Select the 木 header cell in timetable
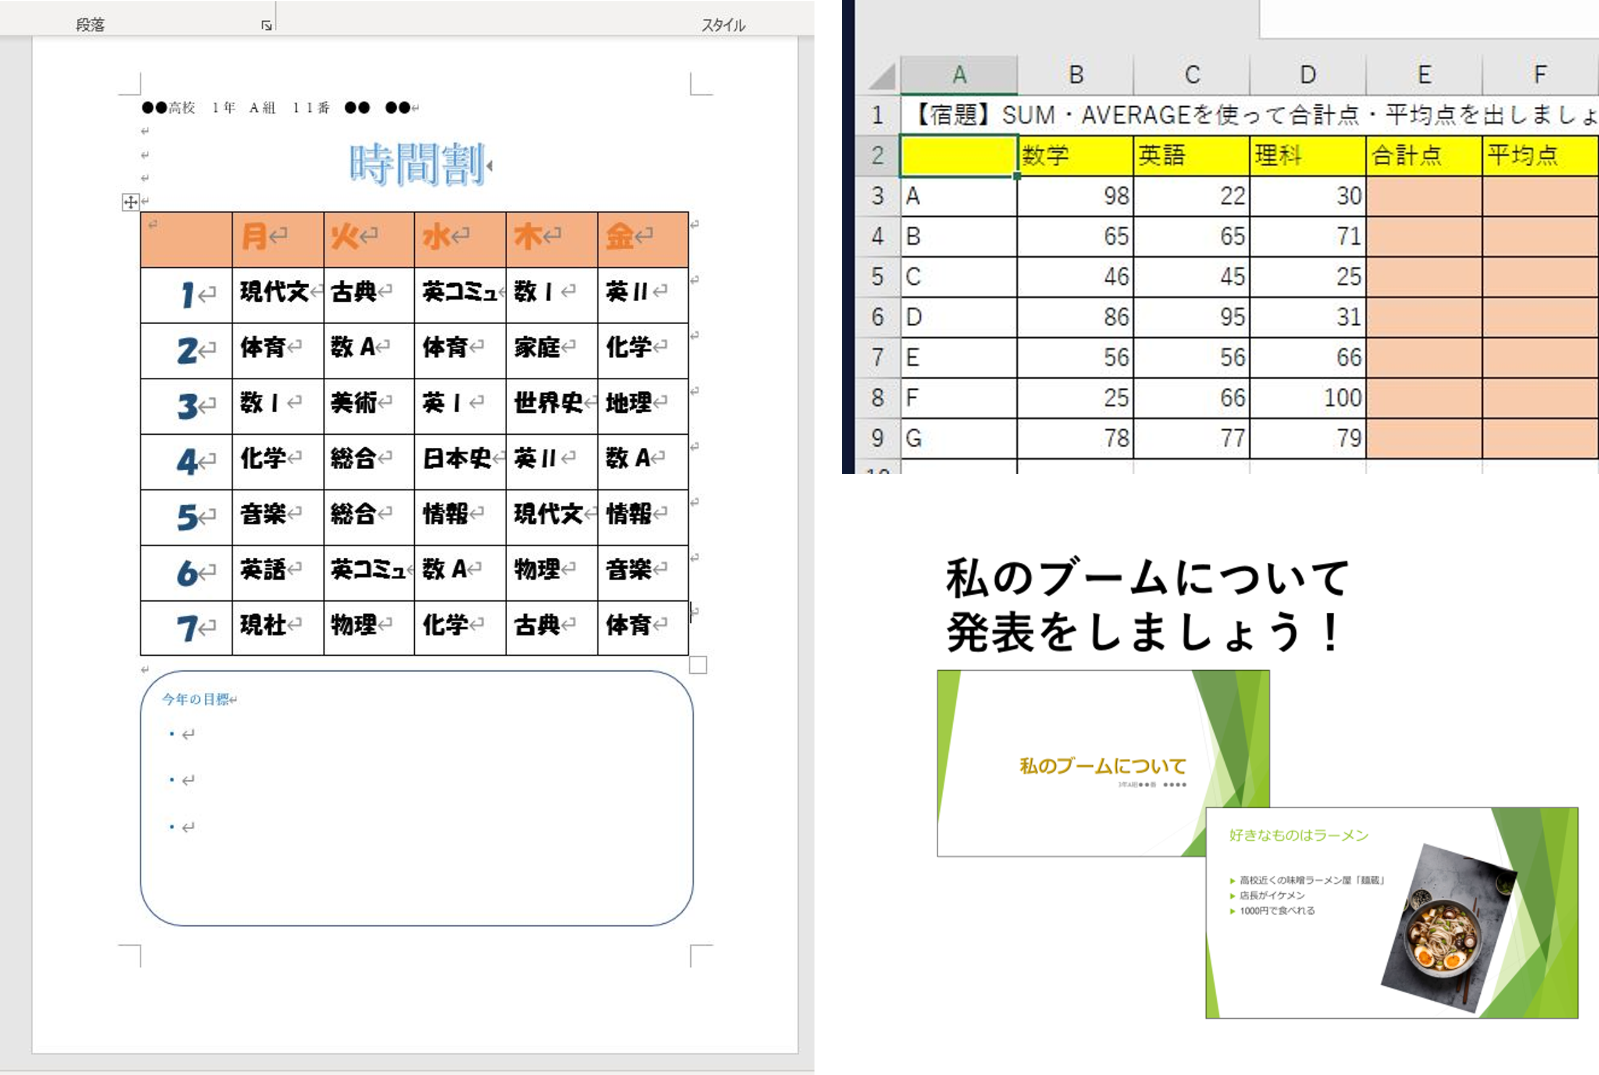The width and height of the screenshot is (1599, 1075). [552, 239]
